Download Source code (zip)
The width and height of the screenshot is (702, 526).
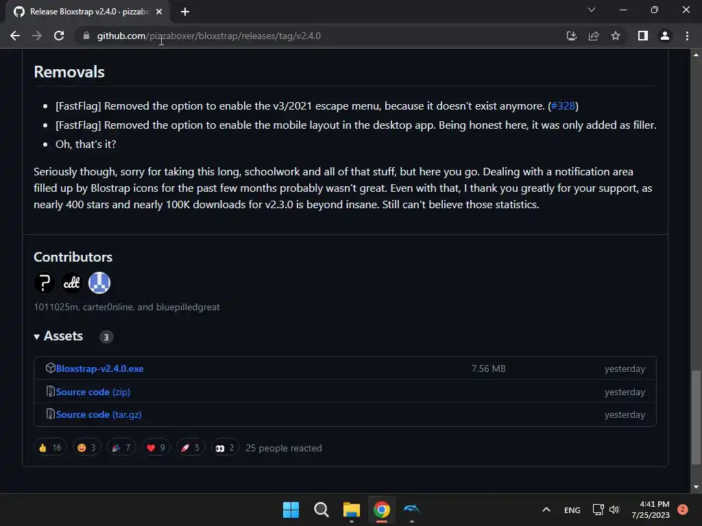[x=93, y=392]
